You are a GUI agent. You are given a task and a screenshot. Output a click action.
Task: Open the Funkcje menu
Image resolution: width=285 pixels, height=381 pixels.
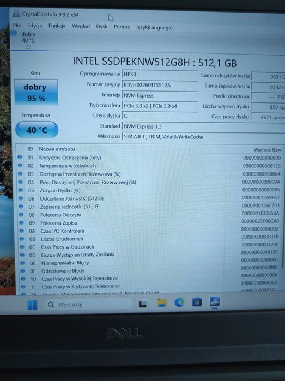(x=57, y=26)
